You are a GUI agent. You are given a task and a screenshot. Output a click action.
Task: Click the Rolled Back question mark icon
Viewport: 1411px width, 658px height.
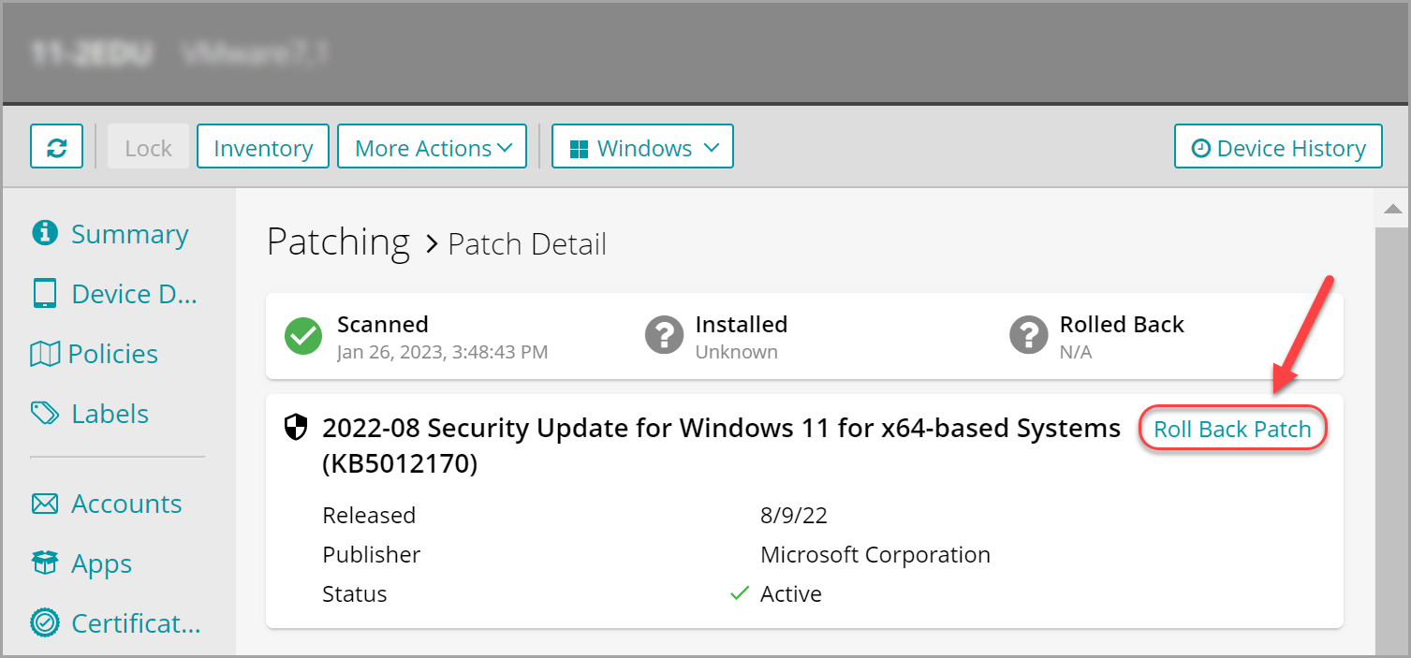pos(1028,336)
